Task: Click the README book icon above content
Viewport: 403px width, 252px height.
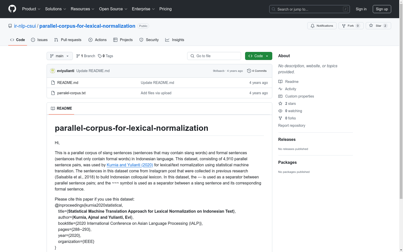Action: coord(53,108)
